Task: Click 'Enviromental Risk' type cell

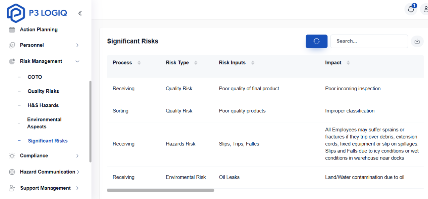Action: tap(186, 177)
